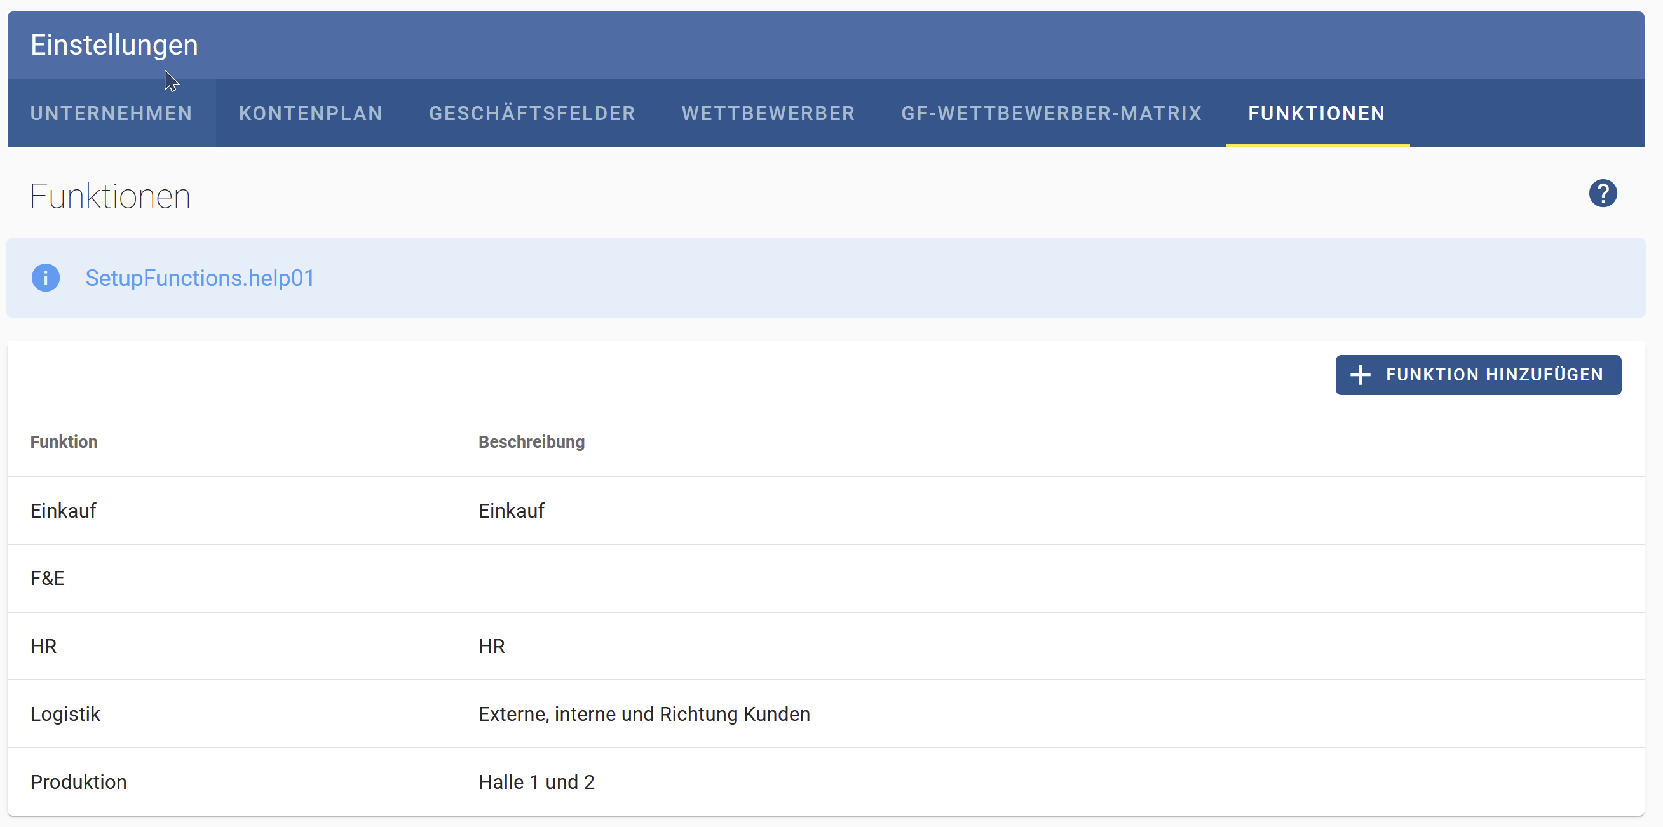This screenshot has width=1663, height=827.
Task: Select the Funktionen tab
Action: pyautogui.click(x=1317, y=113)
